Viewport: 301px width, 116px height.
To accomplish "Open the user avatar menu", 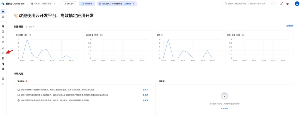I will coord(297,4).
